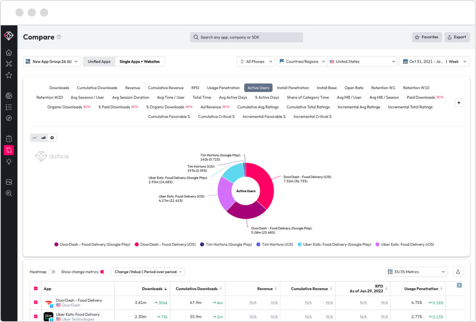Toggle the Heatmap switch
Image resolution: width=476 pixels, height=322 pixels.
tap(53, 272)
